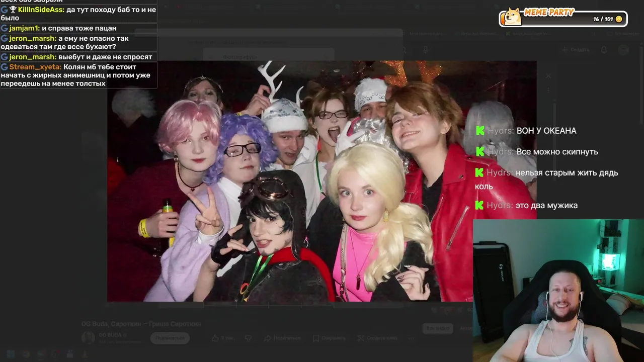Click Hydrs message 'нельзя старым жить дядь коль'
The height and width of the screenshot is (362, 644).
pos(546,179)
